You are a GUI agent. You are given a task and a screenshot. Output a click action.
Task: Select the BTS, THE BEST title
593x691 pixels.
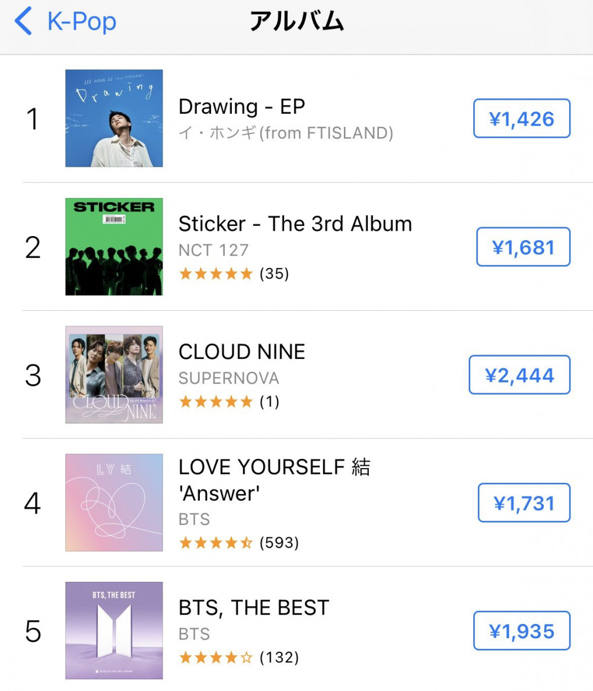(x=254, y=608)
